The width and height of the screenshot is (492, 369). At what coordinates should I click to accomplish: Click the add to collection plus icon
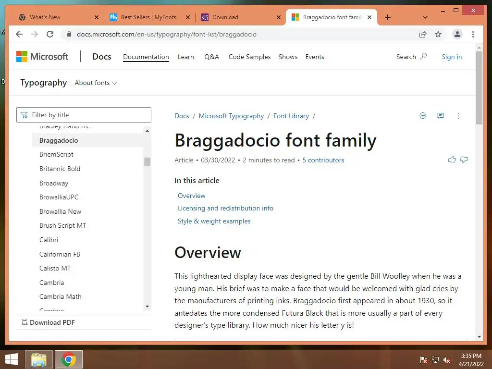423,116
